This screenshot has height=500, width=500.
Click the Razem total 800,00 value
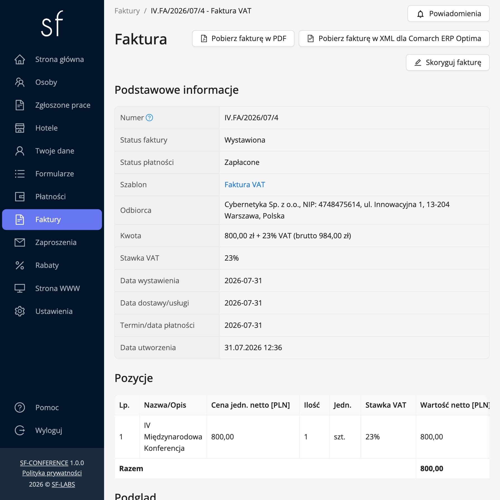click(x=432, y=468)
